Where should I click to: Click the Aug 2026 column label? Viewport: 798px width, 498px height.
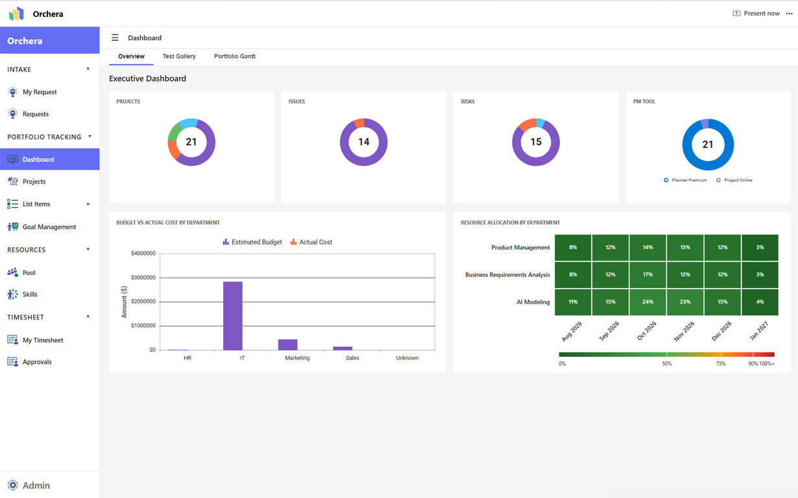tap(572, 331)
